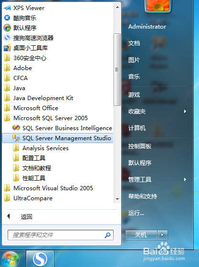Click the Sogou browser taskbar icon
This screenshot has width=199, height=267.
40,259
